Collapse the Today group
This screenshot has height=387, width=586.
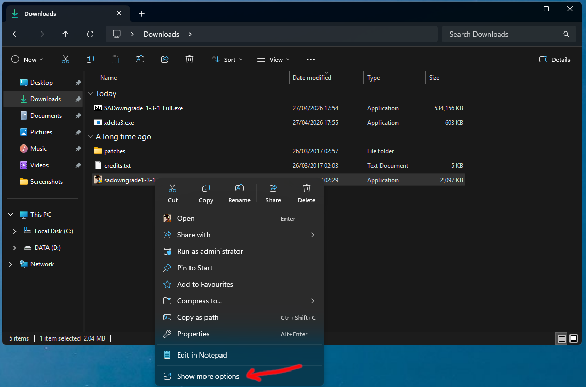pyautogui.click(x=90, y=94)
